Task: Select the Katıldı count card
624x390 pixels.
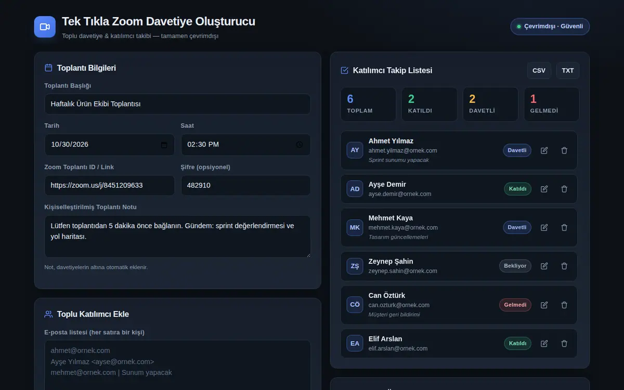Action: click(430, 104)
